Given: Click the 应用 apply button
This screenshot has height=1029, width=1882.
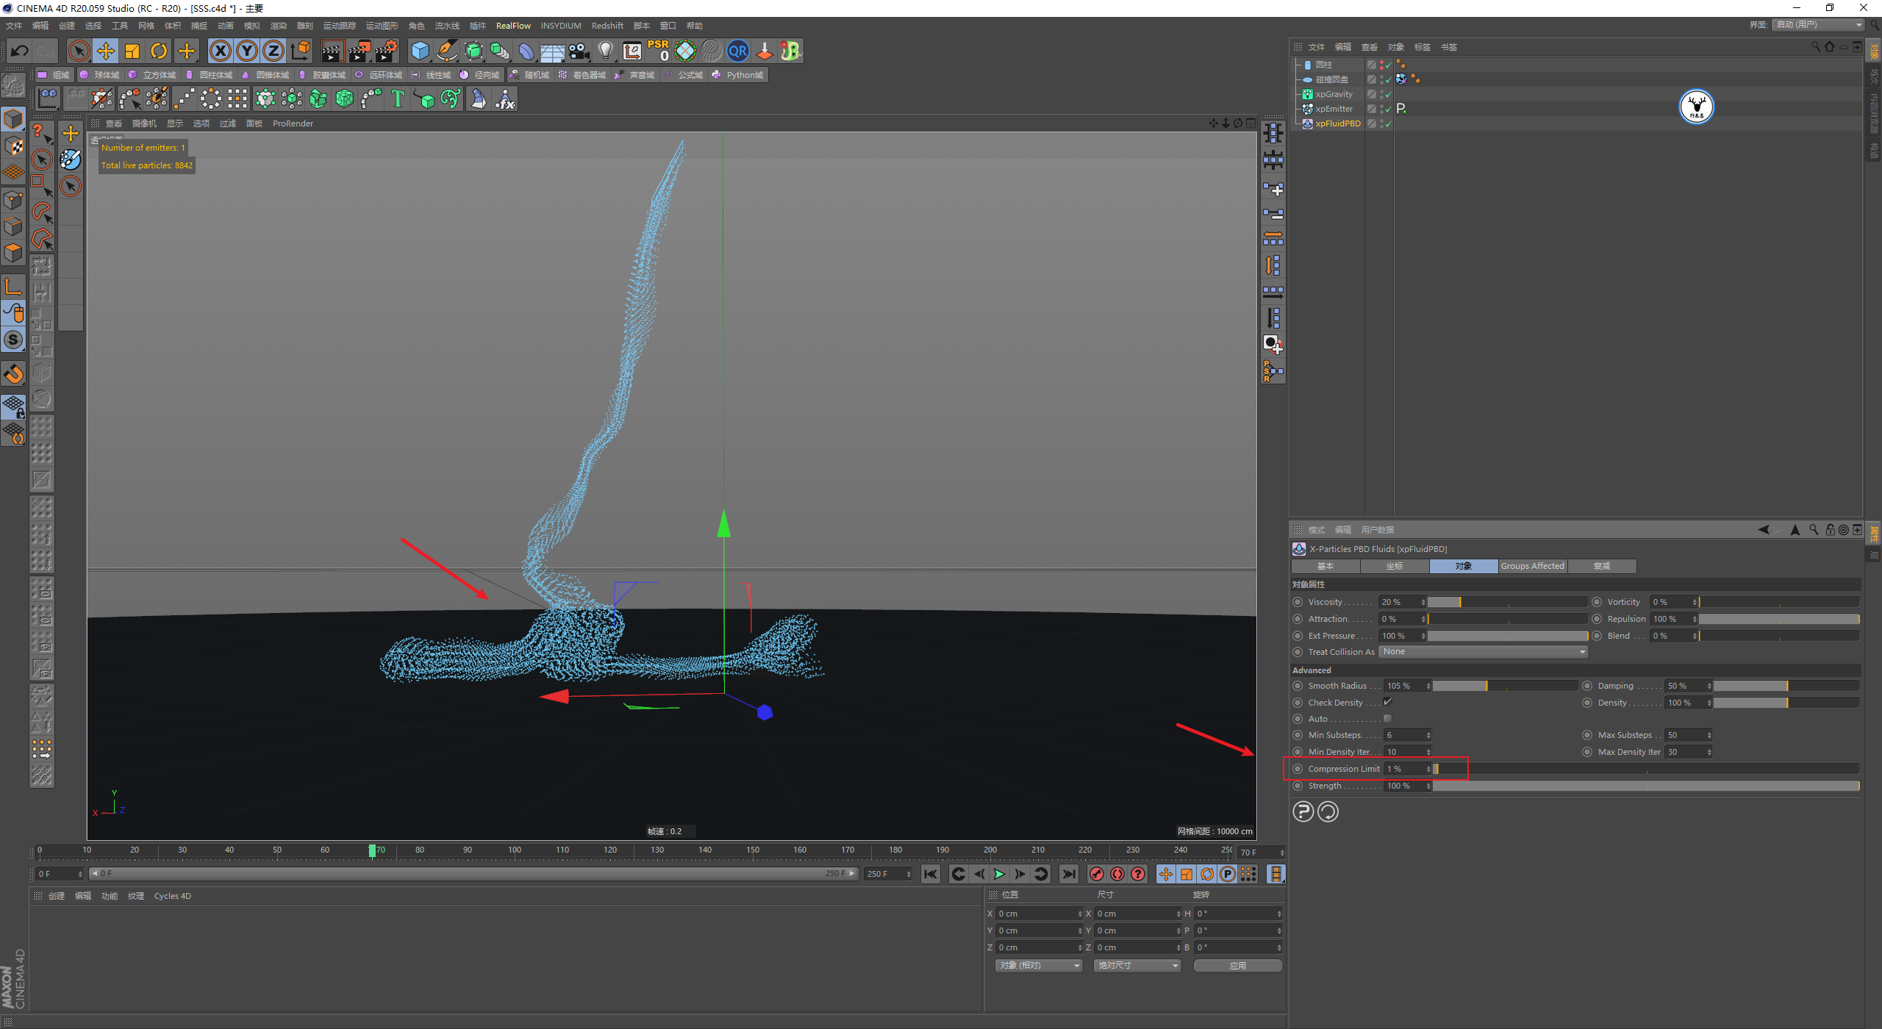Looking at the screenshot, I should [x=1238, y=965].
